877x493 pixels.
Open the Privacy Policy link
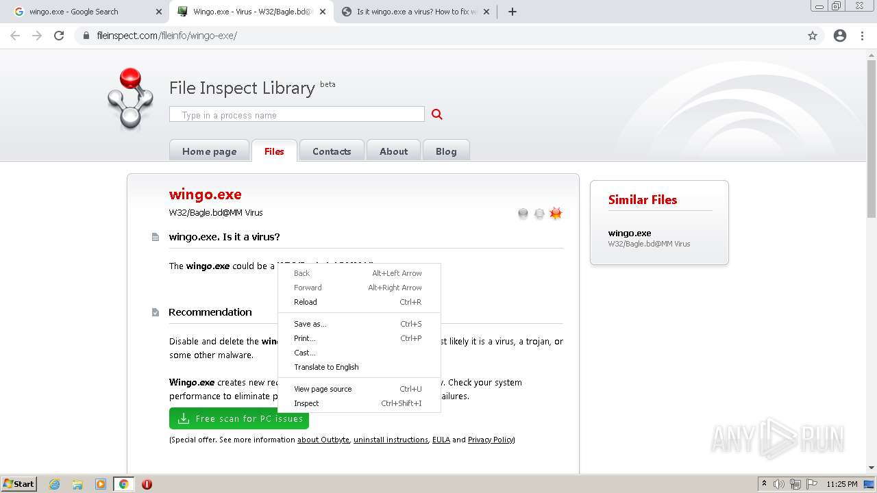[491, 440]
